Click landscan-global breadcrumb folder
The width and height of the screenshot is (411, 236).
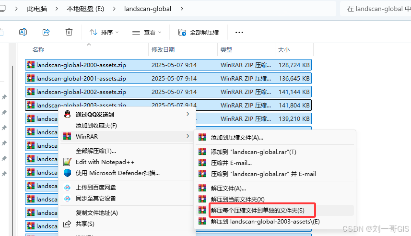click(x=148, y=9)
